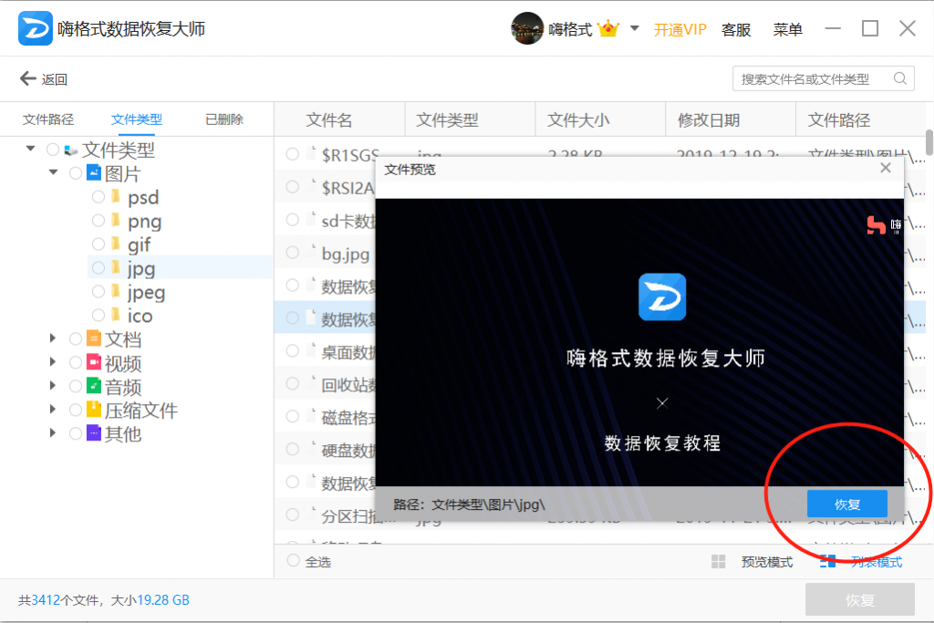
Task: Select the 视频 radio button
Action: click(76, 362)
